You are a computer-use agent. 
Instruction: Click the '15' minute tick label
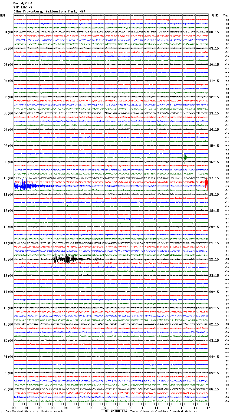click(208, 408)
